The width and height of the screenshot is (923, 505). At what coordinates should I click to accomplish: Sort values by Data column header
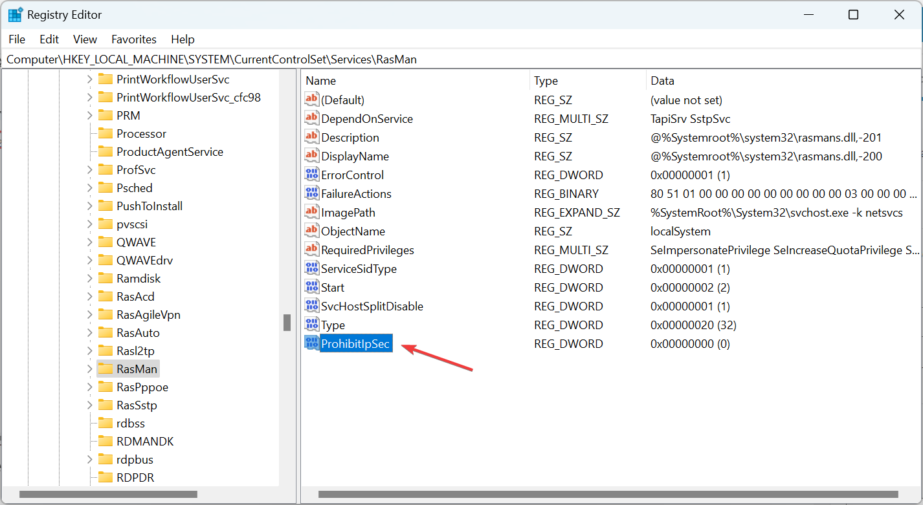[783, 81]
